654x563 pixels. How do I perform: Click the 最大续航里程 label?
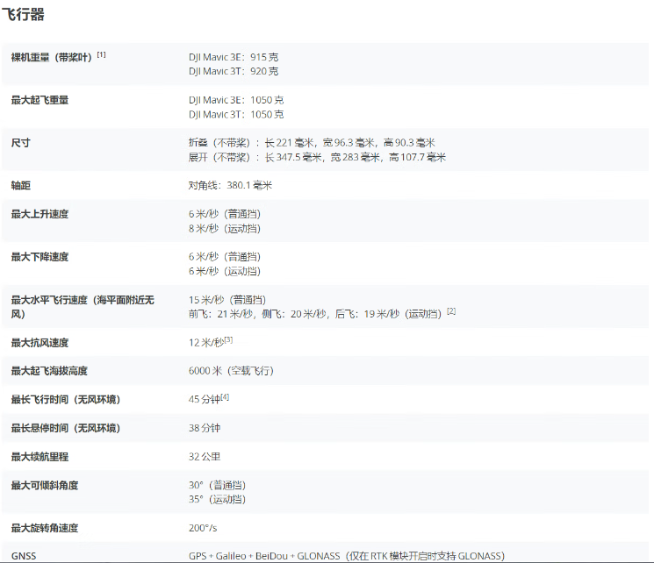[x=40, y=457]
